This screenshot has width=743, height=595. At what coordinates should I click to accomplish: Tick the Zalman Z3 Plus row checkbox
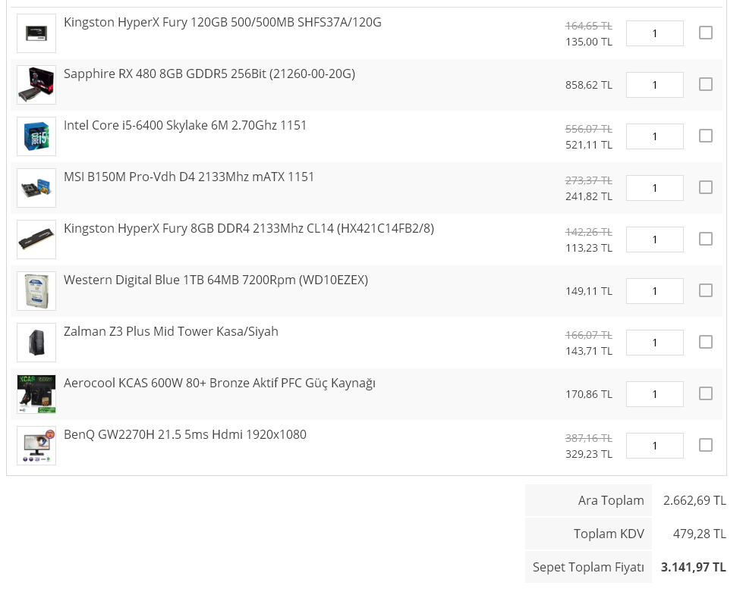[x=706, y=342]
